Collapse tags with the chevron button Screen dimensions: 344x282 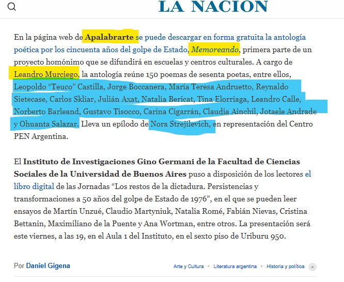pos(312,267)
